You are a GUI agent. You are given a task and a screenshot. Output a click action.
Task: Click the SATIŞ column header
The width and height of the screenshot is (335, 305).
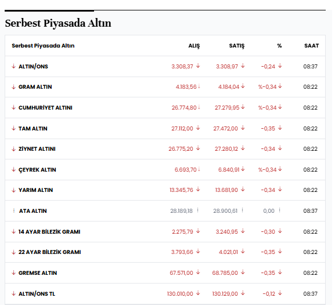237,46
